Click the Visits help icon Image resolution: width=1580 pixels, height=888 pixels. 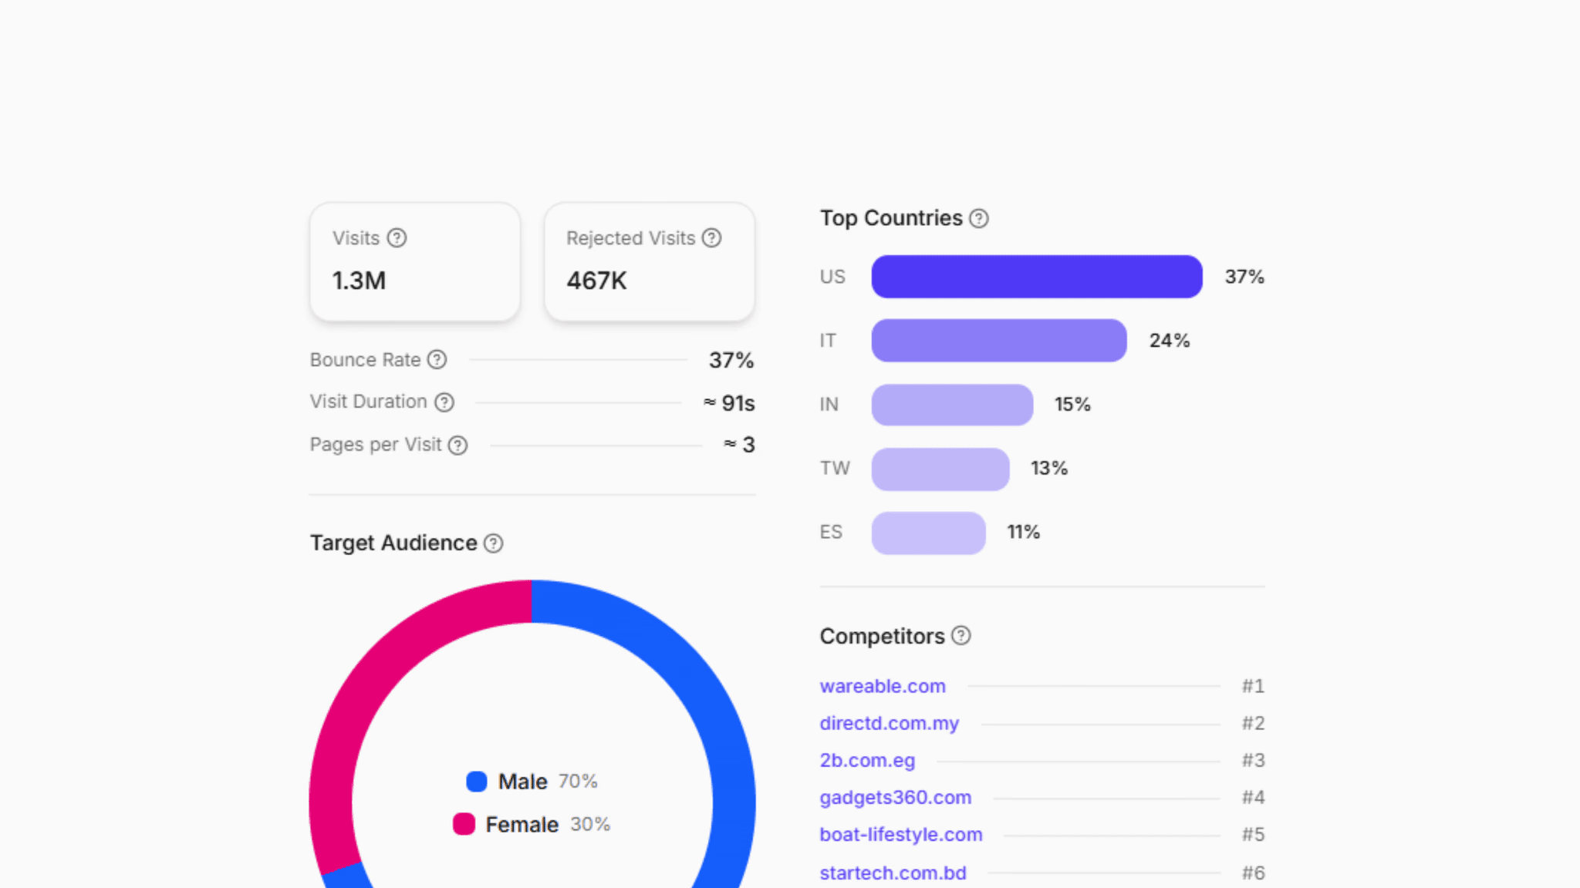click(397, 238)
